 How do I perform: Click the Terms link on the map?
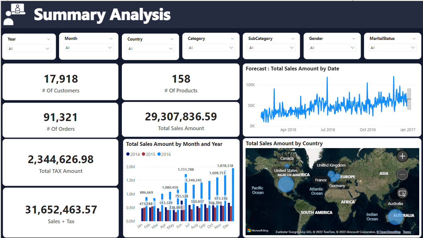407,232
